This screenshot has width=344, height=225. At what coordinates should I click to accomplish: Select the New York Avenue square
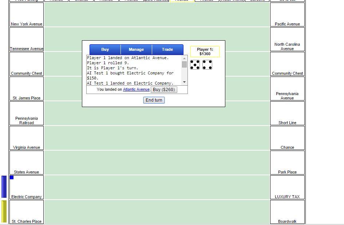tap(27, 15)
